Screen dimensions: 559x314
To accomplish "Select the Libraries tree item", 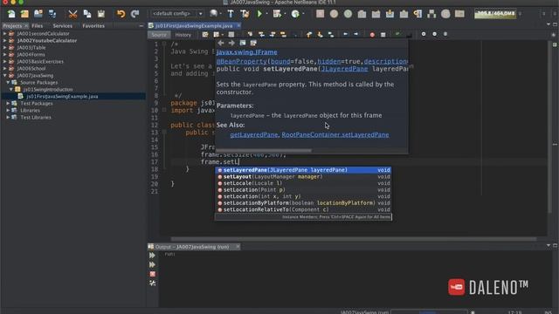I will pos(30,111).
